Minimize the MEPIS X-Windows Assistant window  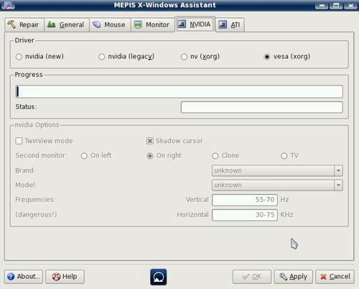tap(322, 5)
